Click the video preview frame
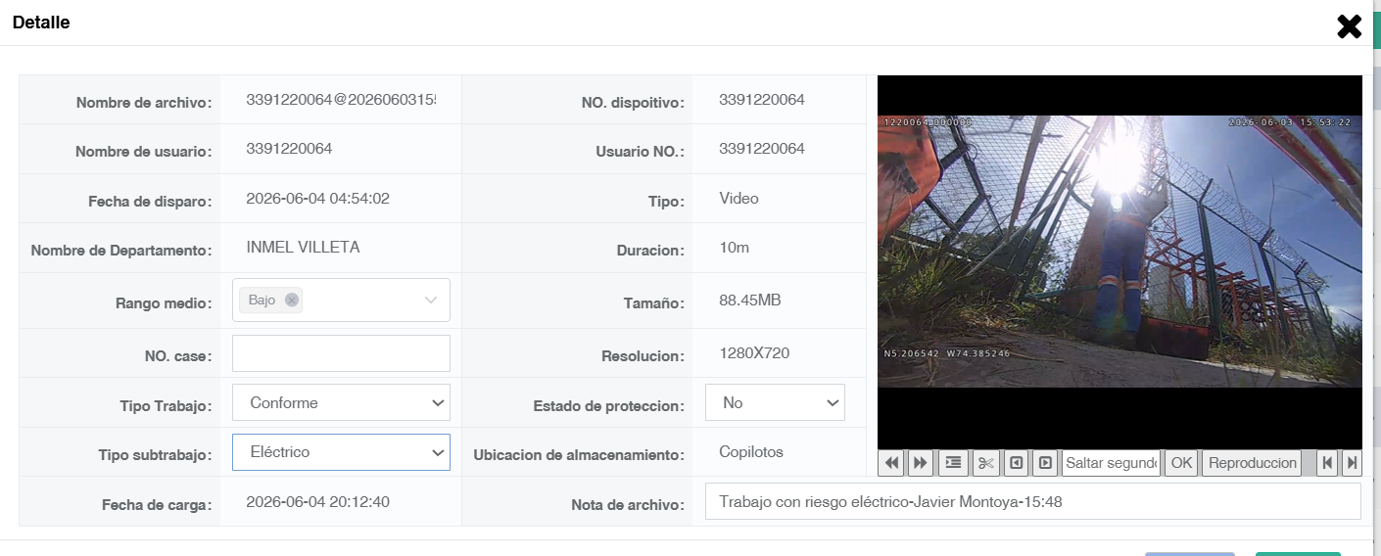 pyautogui.click(x=1119, y=262)
